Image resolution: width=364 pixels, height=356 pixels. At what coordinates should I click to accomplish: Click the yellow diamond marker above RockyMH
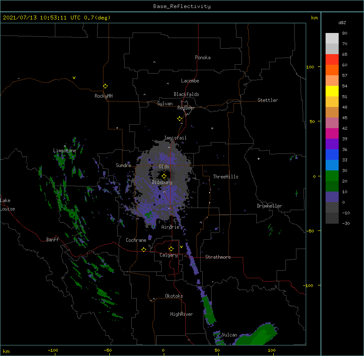tap(105, 86)
